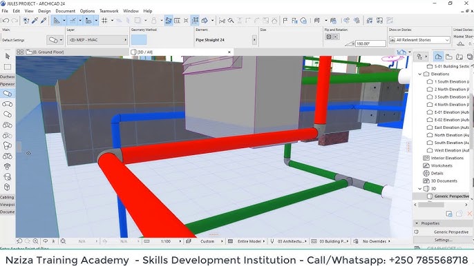Viewport: 474px width, 266px height.
Task: Toggle the Guide Lines ruler-triangle icon
Action: coord(57,21)
